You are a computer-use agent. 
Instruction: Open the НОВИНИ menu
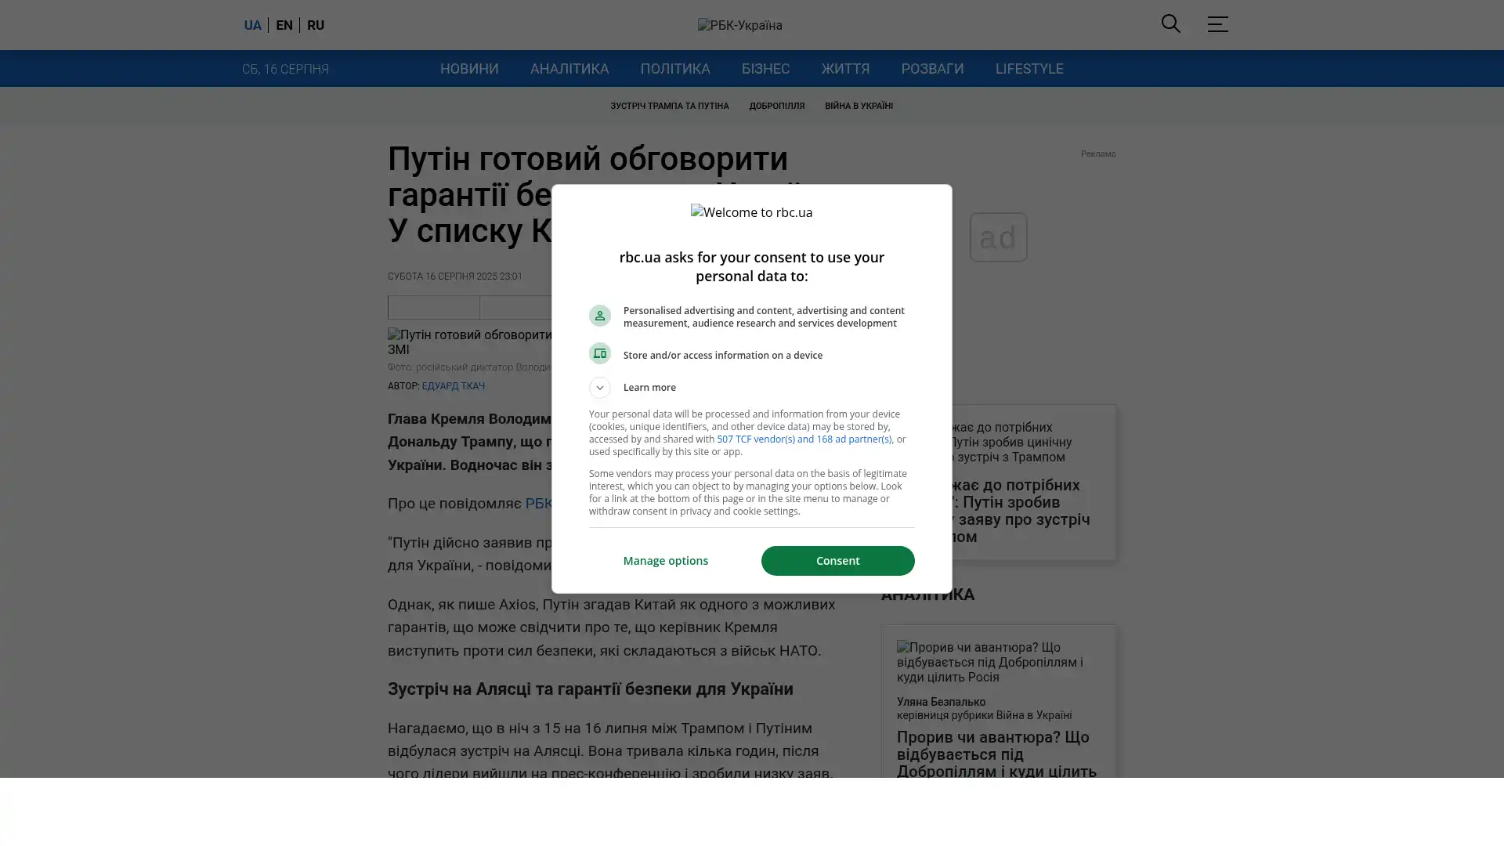[x=469, y=69]
